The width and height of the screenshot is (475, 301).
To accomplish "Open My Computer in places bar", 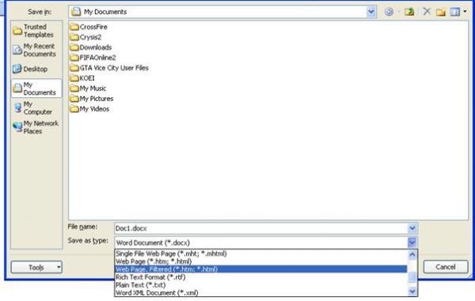I will click(36, 108).
